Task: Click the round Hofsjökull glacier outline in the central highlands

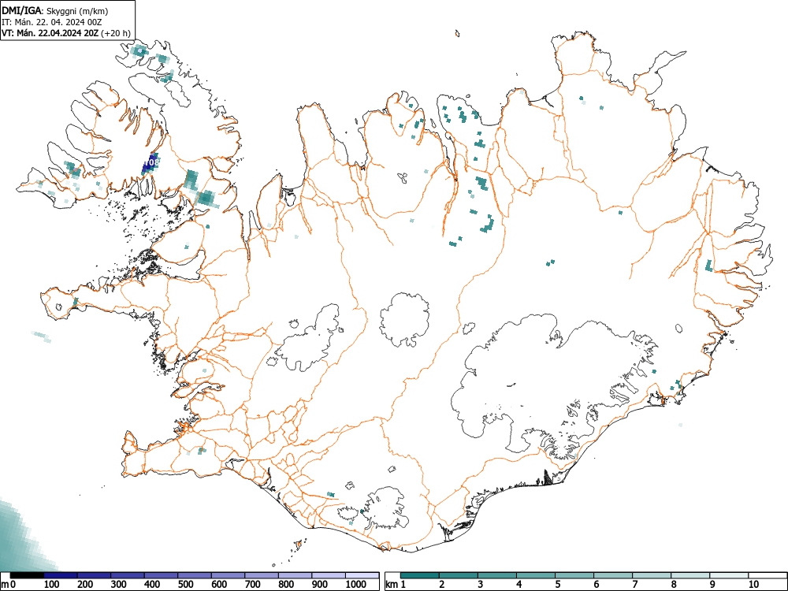Action: point(404,321)
